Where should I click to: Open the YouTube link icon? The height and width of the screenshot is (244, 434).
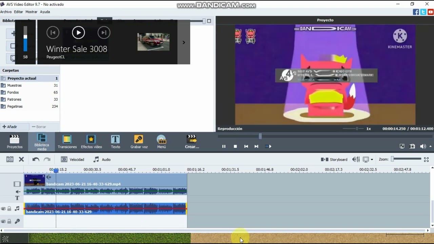(431, 12)
